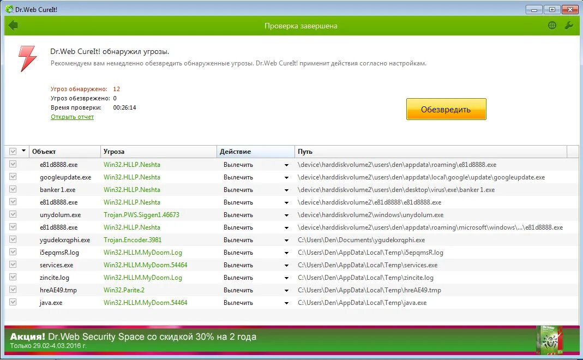Open Win32.HLLM.MyDoom.Log link for zincite.log
This screenshot has width=583, height=360.
tap(143, 278)
